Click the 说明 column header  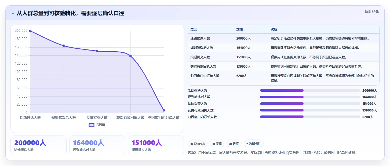pos(274,29)
